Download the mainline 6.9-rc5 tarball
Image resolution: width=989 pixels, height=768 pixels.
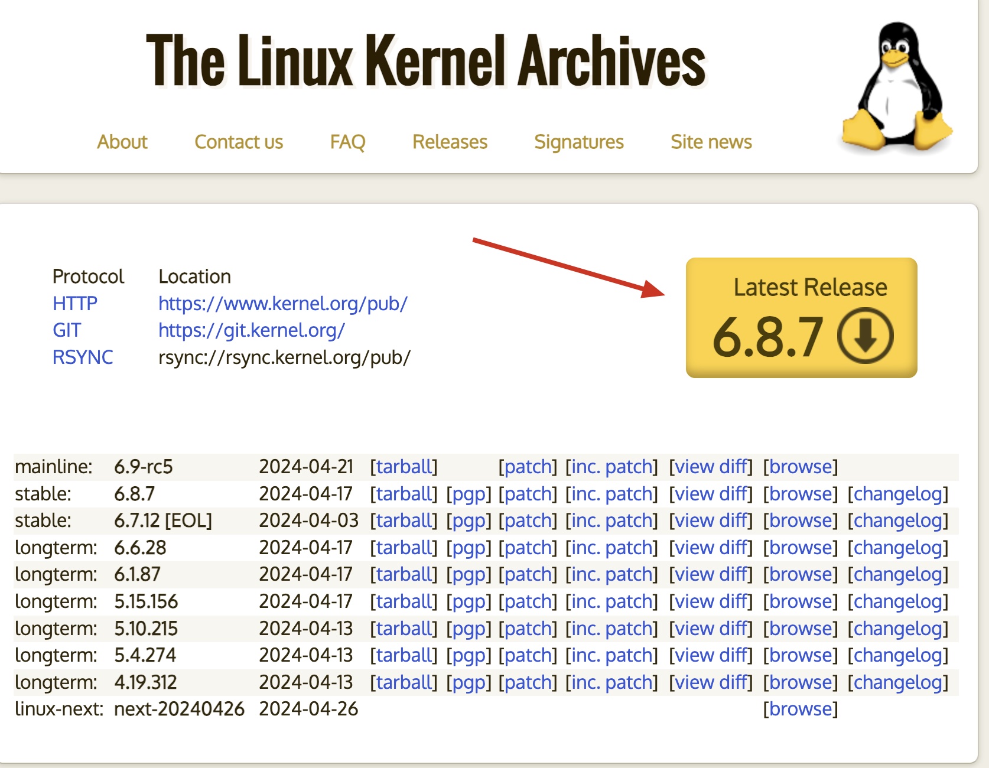(404, 467)
